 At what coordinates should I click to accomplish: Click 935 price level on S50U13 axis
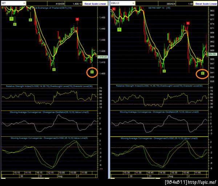[x=212, y=82]
